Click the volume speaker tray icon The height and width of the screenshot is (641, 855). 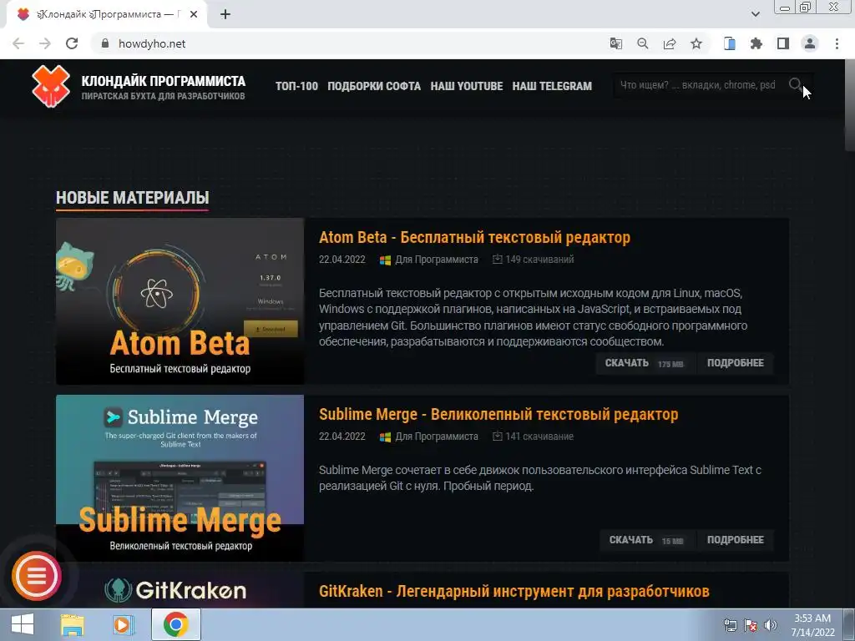coord(771,625)
